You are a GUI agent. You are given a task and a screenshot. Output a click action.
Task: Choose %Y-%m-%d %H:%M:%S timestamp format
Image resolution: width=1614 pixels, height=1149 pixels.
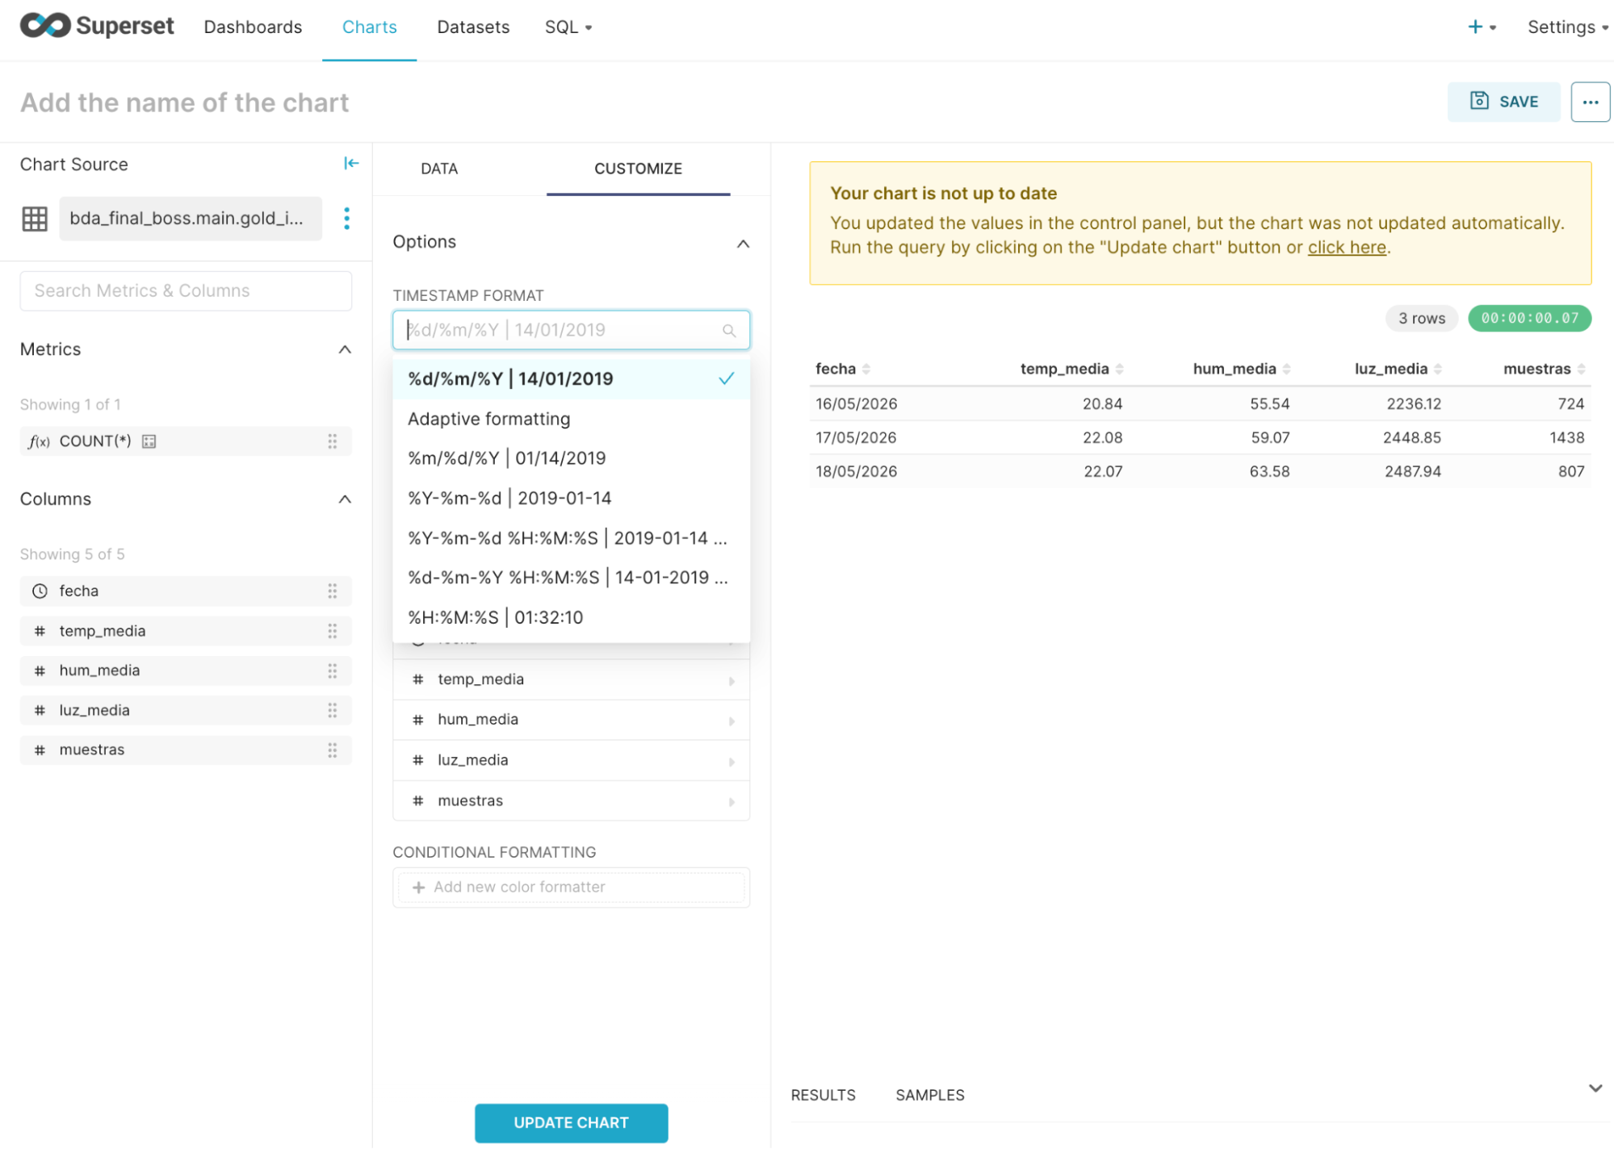[x=571, y=538]
